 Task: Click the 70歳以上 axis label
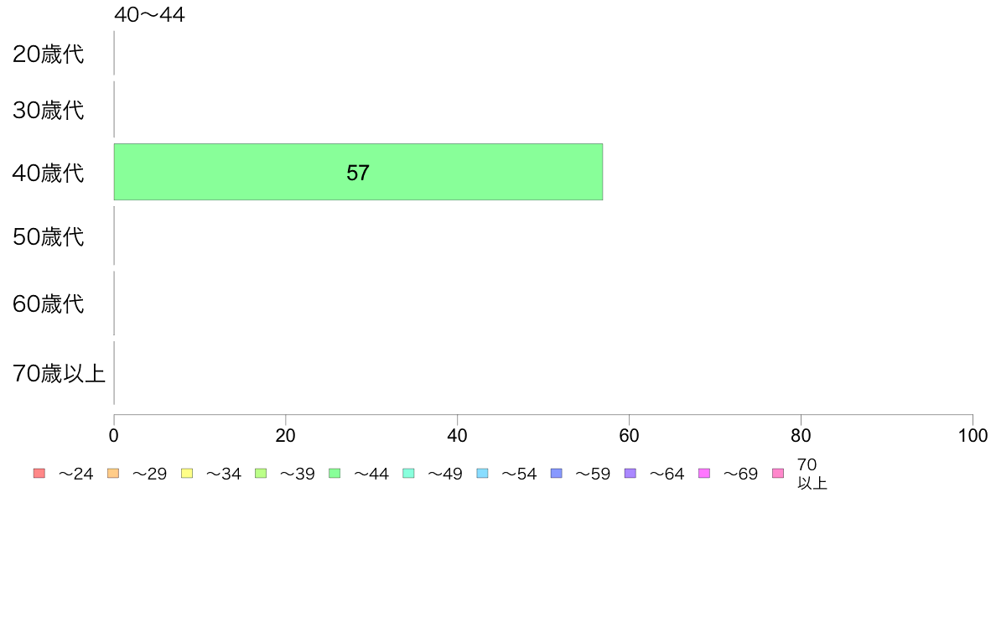tap(59, 373)
